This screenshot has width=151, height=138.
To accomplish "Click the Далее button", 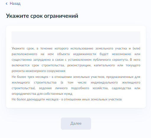I will point(76,123).
